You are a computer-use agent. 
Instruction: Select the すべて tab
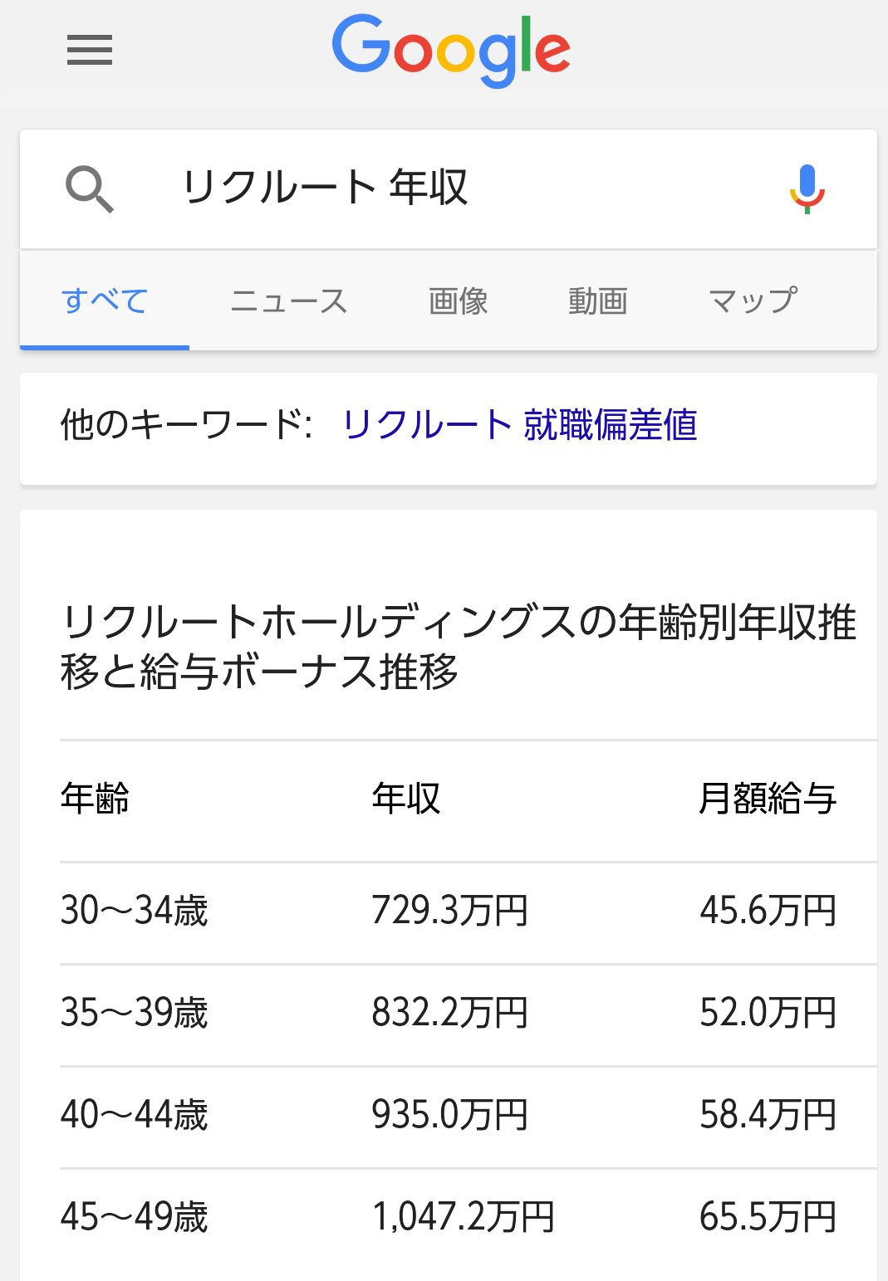tap(105, 301)
